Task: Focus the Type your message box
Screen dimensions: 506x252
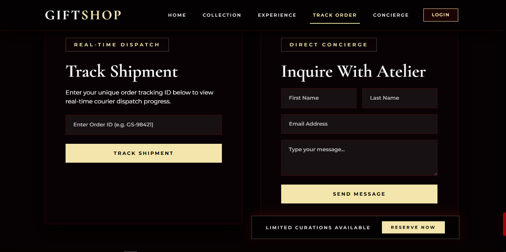Action: (x=359, y=157)
